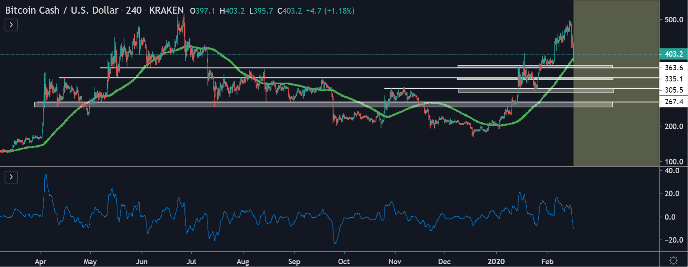Click the high value H403.2
The width and height of the screenshot is (688, 267).
[232, 11]
